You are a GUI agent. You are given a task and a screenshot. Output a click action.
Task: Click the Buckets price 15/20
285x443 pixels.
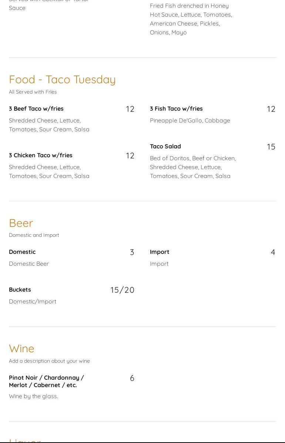pos(122,290)
